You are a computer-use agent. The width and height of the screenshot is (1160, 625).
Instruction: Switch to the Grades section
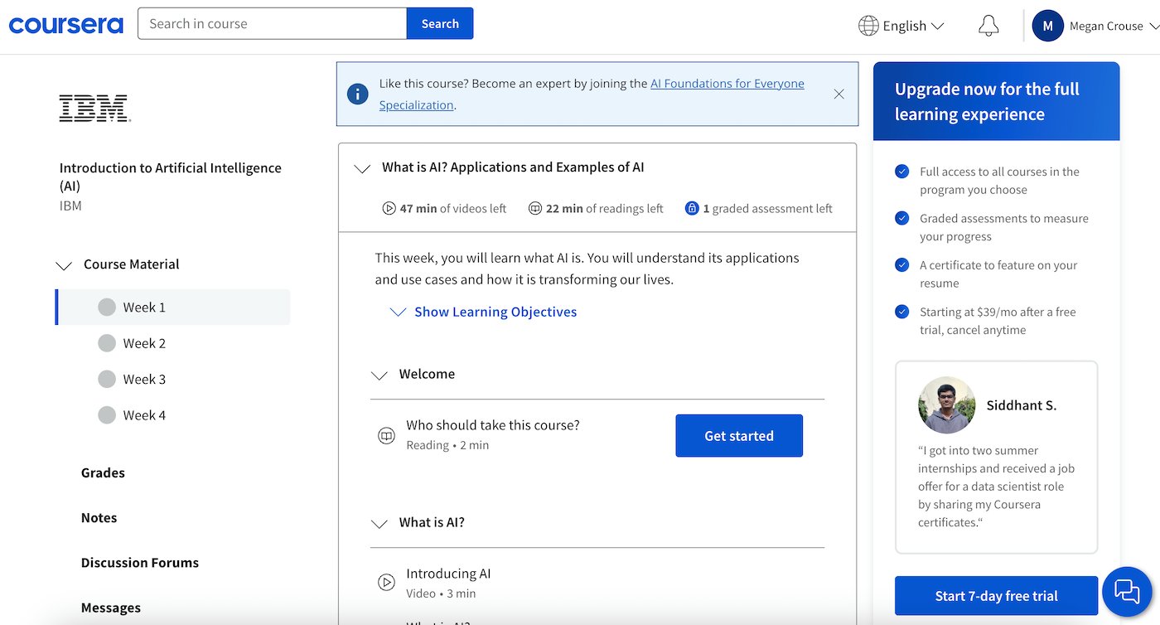(103, 472)
